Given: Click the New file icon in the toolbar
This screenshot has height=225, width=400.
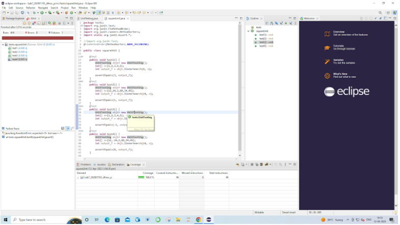Looking at the screenshot, I should [x=4, y=13].
